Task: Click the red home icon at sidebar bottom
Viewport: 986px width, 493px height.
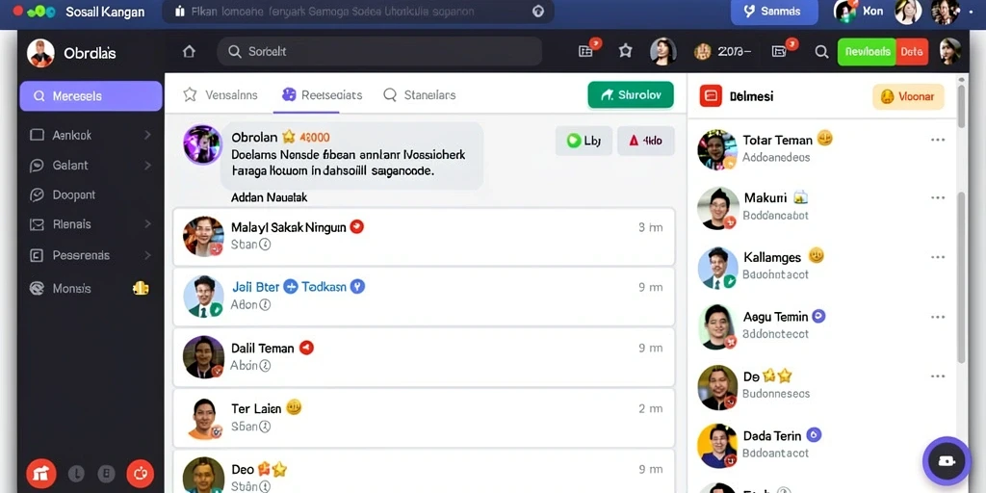Action: 40,474
